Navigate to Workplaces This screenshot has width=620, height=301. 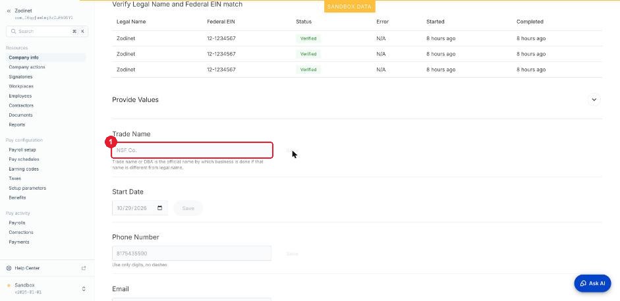pos(21,86)
